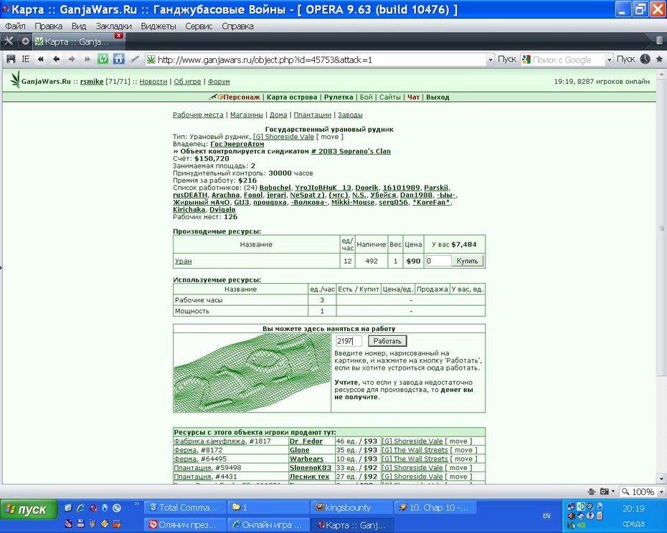Click Пуск button next to address bar

pos(506,59)
